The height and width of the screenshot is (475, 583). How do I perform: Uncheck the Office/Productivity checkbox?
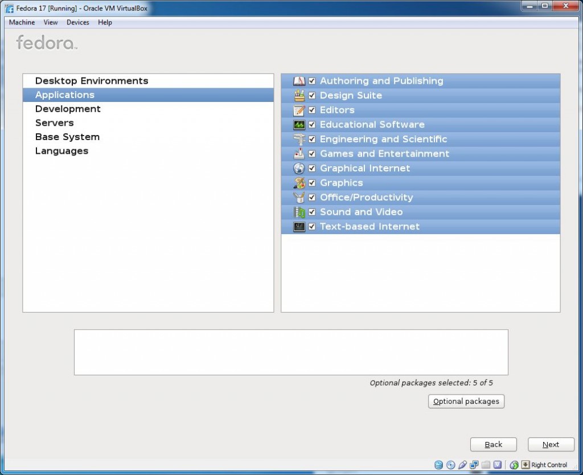pyautogui.click(x=312, y=197)
